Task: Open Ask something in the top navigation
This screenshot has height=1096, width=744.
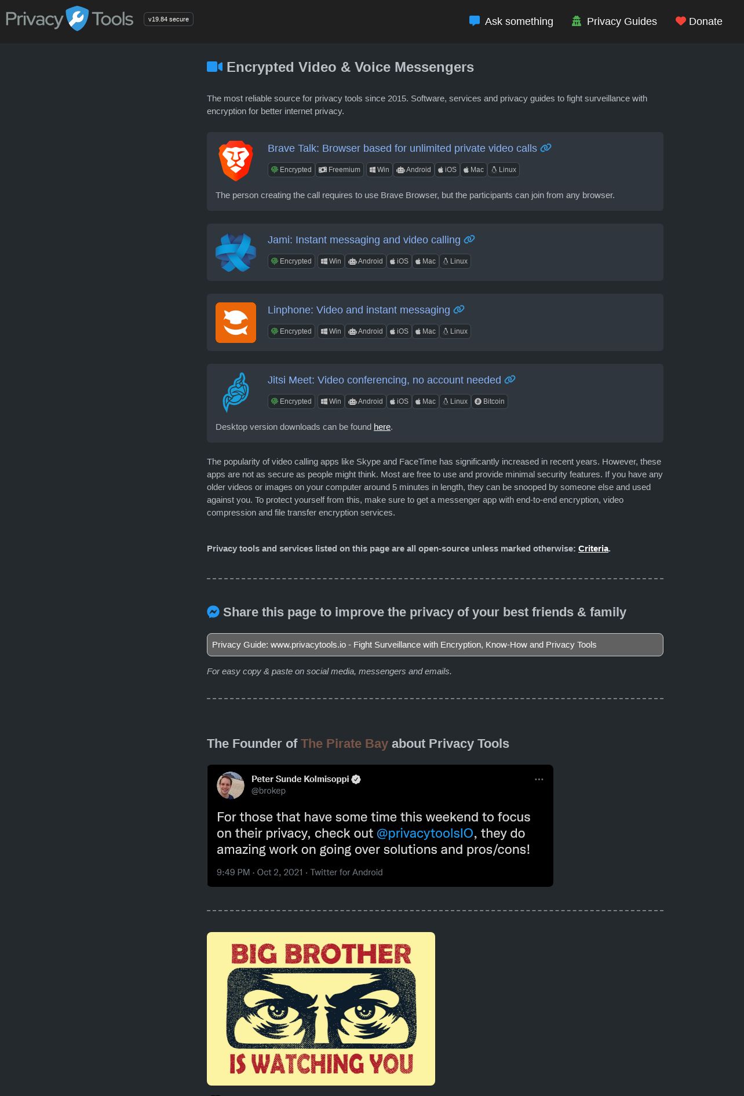Action: point(511,21)
